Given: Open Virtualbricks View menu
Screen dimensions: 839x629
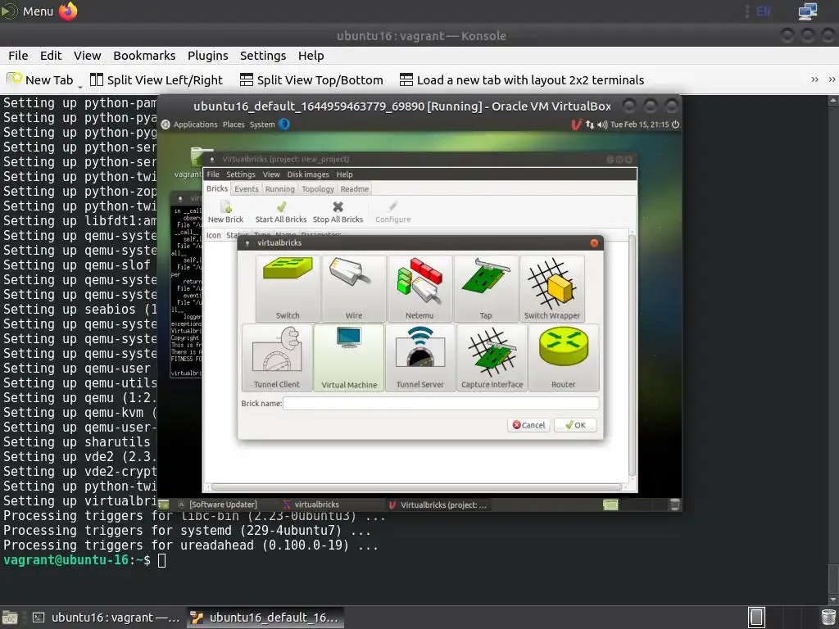Looking at the screenshot, I should (x=271, y=174).
